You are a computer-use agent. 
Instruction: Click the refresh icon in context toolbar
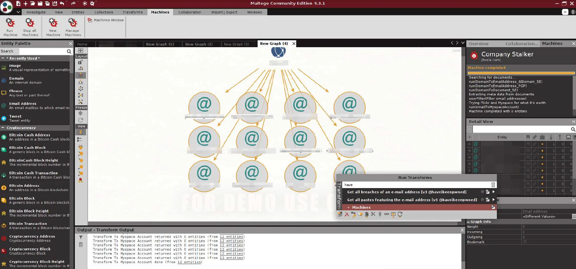click(400, 214)
